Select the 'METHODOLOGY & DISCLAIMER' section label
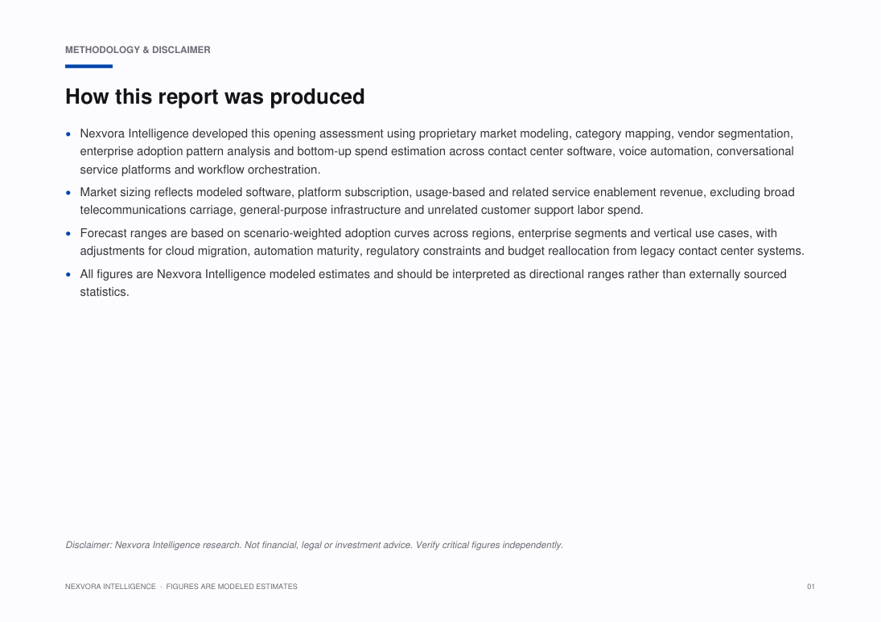This screenshot has width=881, height=622. (x=138, y=50)
